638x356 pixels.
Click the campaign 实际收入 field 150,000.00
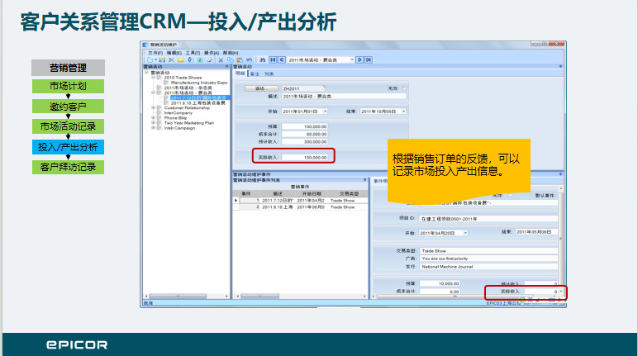coord(304,158)
